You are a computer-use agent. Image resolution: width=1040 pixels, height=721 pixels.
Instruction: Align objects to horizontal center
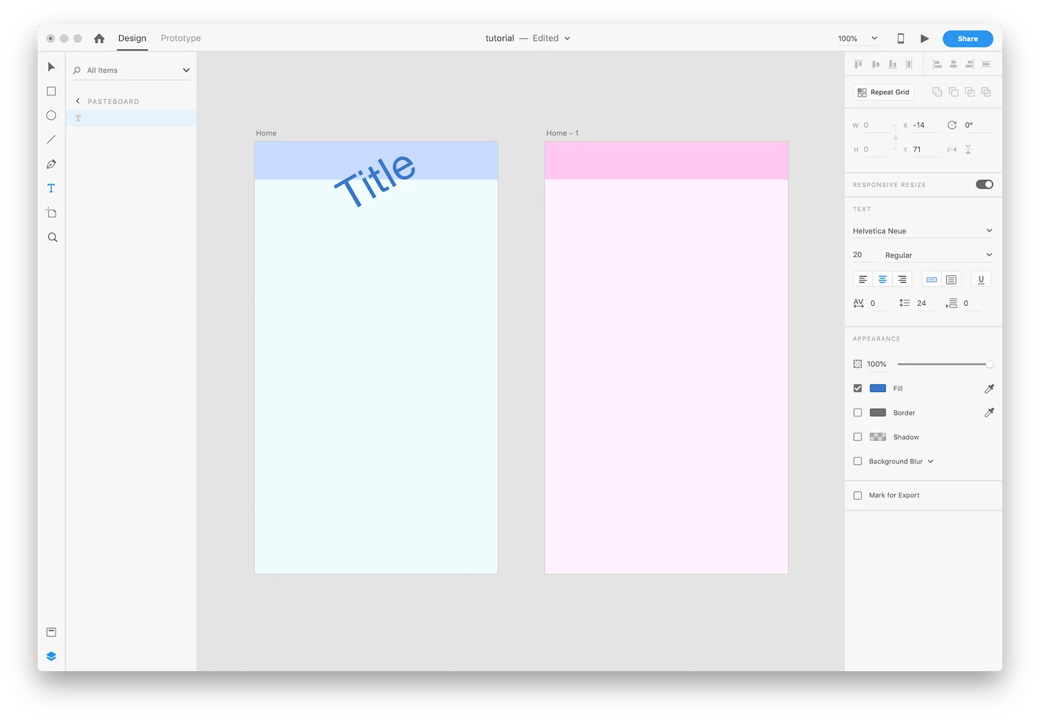tap(954, 64)
